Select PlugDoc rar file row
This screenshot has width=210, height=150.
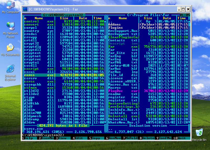pyautogui.click(x=148, y=91)
